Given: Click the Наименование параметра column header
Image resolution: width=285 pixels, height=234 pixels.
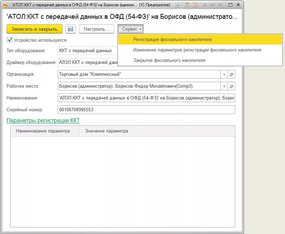Looking at the screenshot, I should [45, 131].
